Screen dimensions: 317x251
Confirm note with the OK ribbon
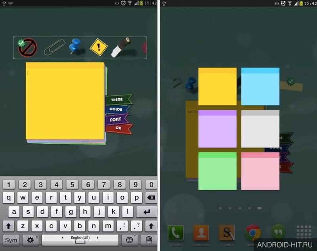pos(119,128)
